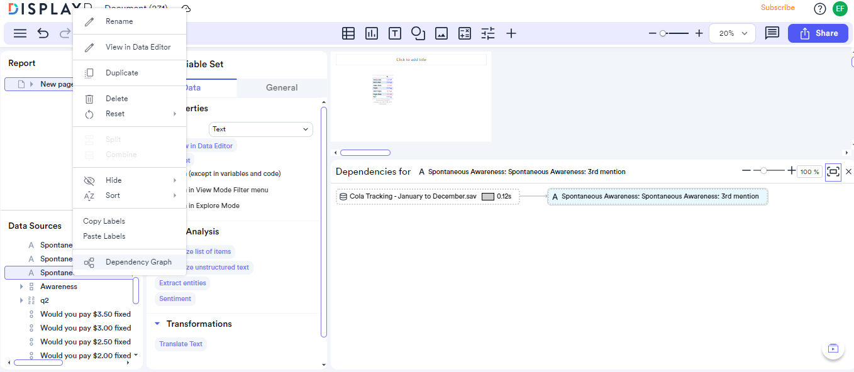
Task: Insert a visualization using the chart icon
Action: 372,33
